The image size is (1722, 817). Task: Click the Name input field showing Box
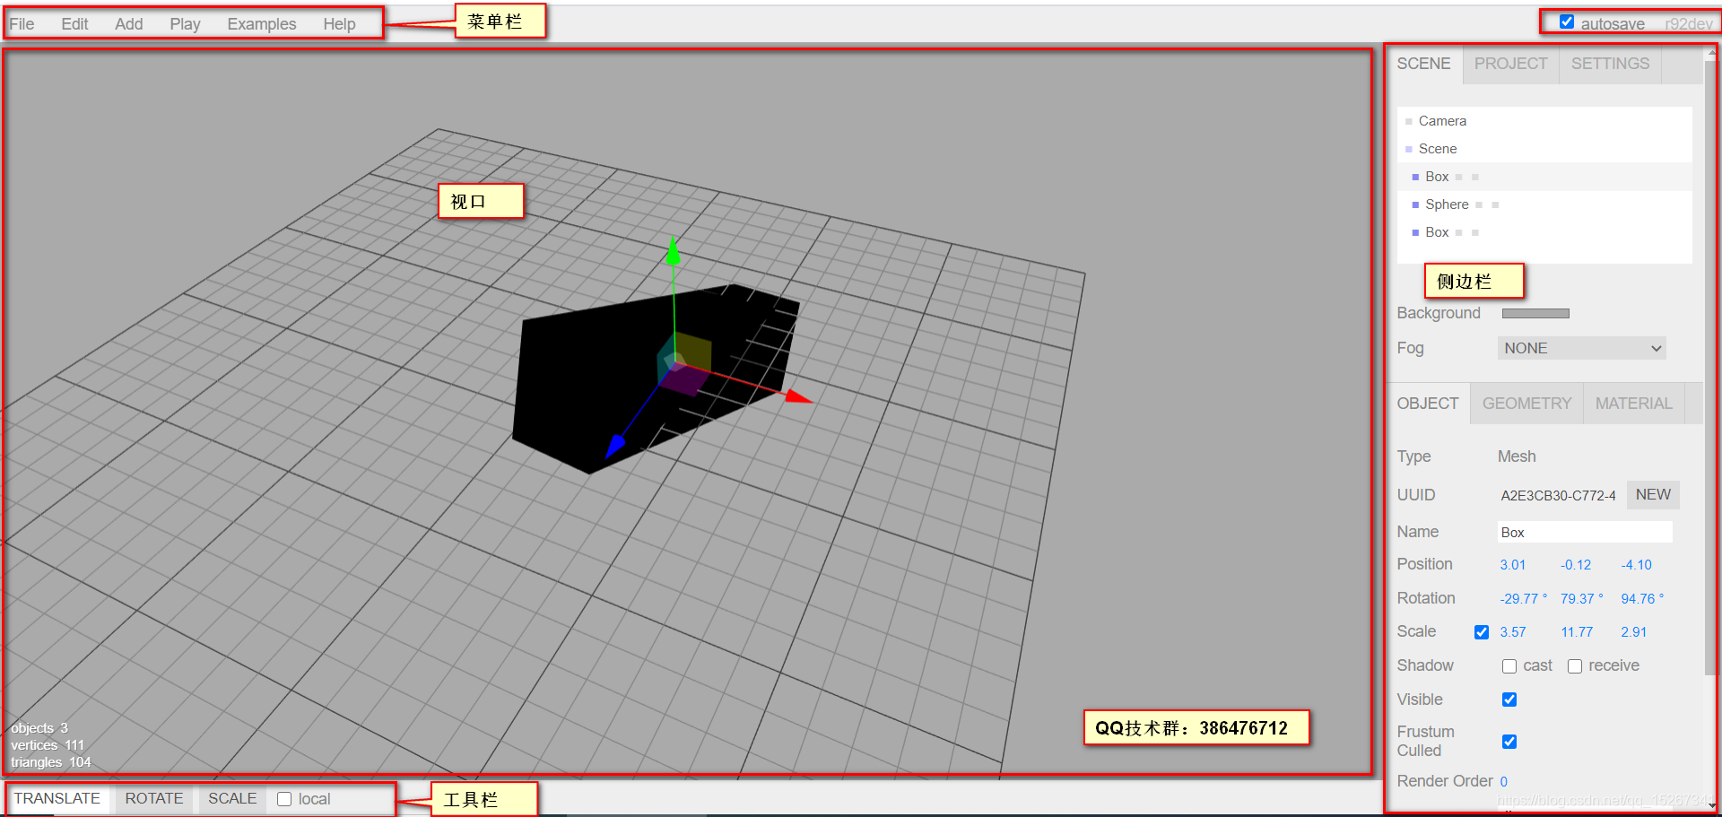pos(1584,532)
